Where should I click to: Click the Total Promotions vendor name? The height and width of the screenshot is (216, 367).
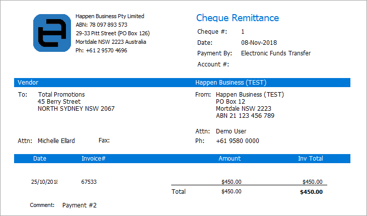(x=61, y=95)
